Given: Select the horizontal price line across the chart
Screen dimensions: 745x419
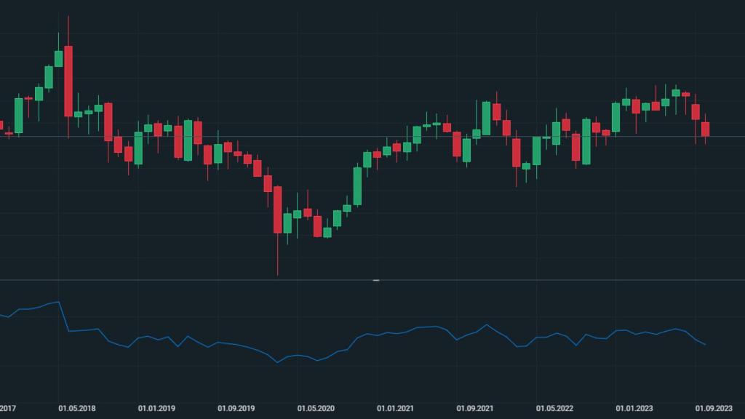Looking at the screenshot, I should [218, 137].
